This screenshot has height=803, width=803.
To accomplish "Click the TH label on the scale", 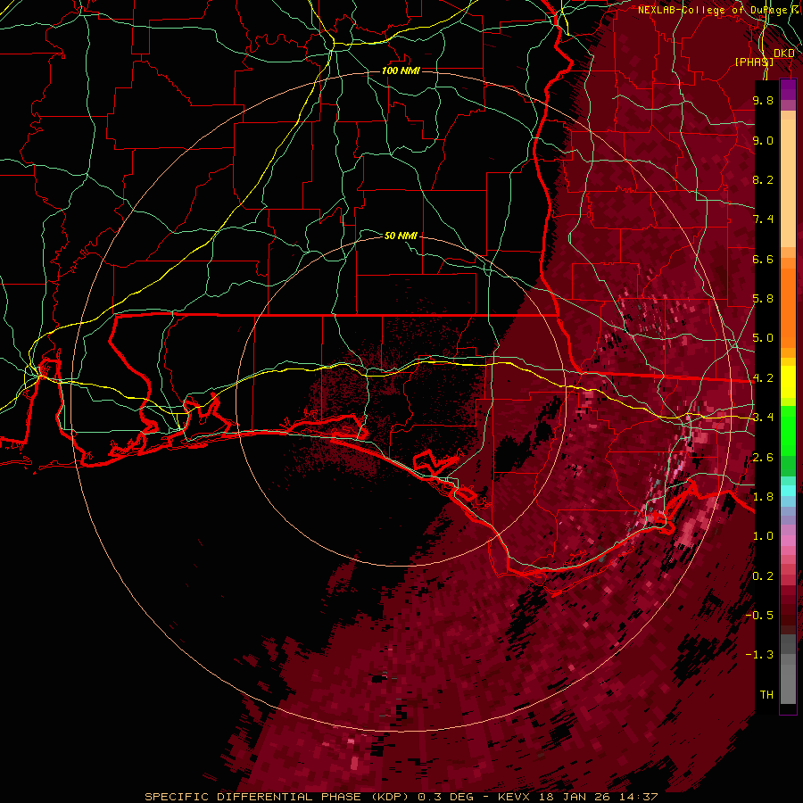I will (x=766, y=695).
